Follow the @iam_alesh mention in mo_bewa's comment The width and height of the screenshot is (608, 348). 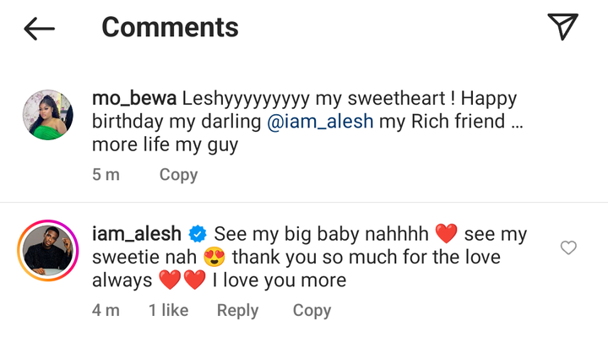[320, 122]
